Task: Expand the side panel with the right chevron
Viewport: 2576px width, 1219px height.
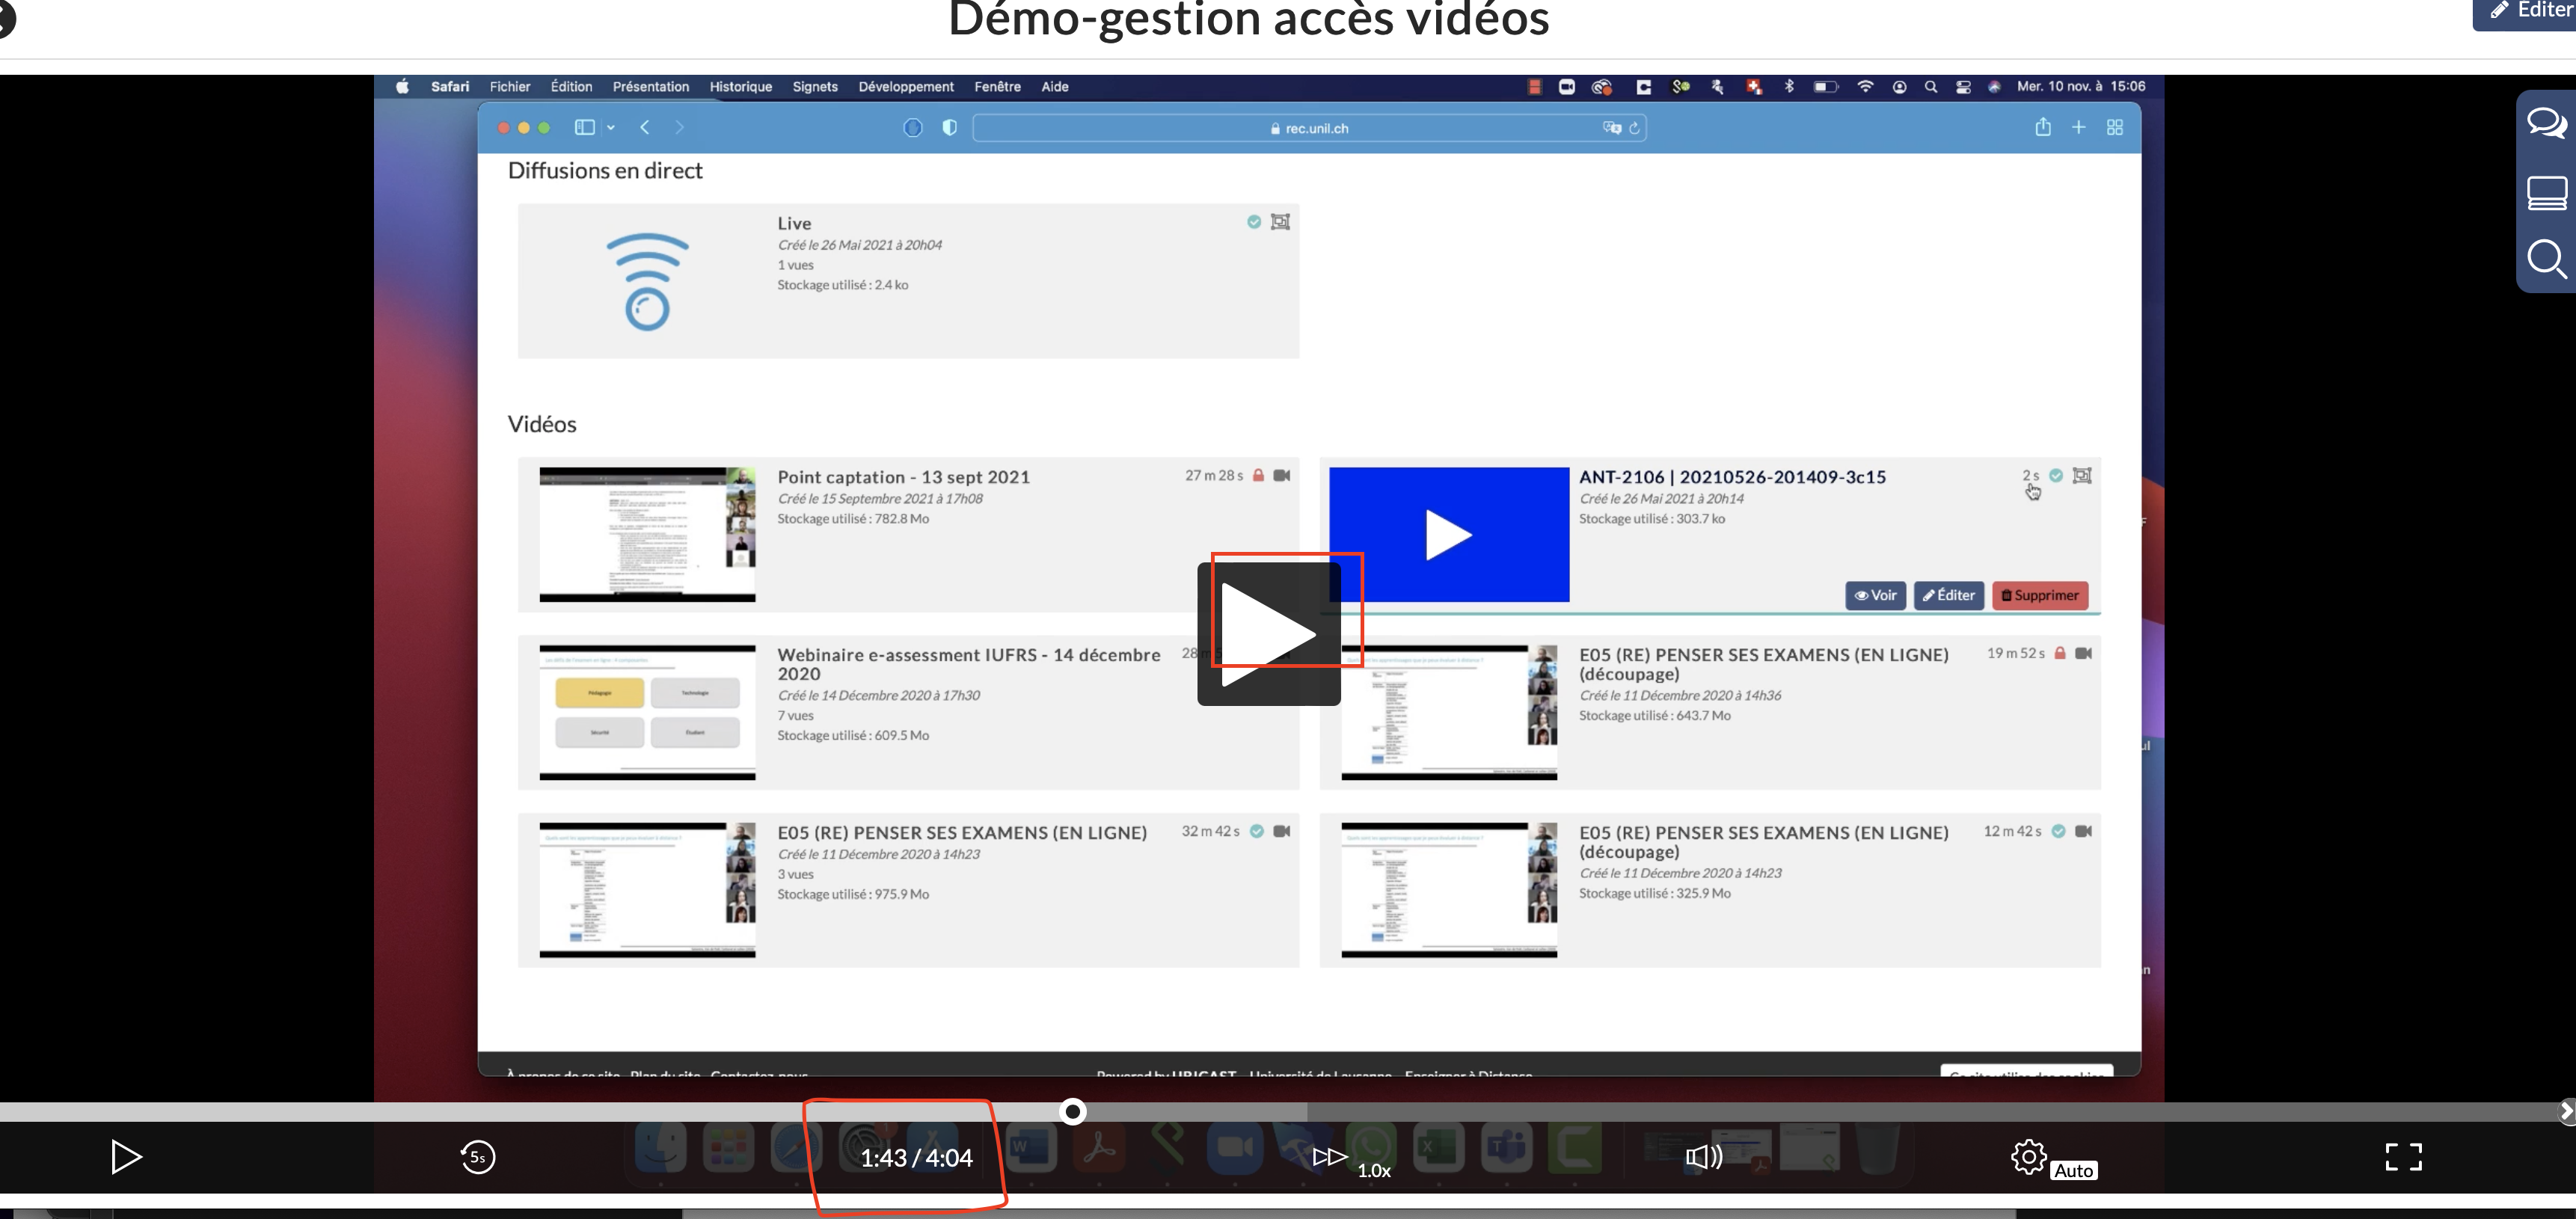Action: tap(2566, 1111)
